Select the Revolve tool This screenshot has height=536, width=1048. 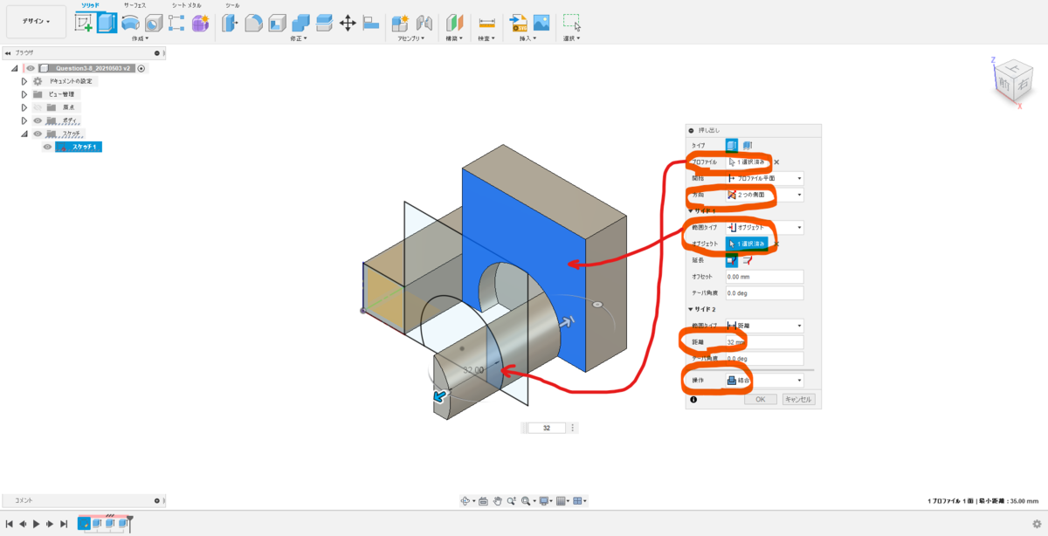[130, 23]
